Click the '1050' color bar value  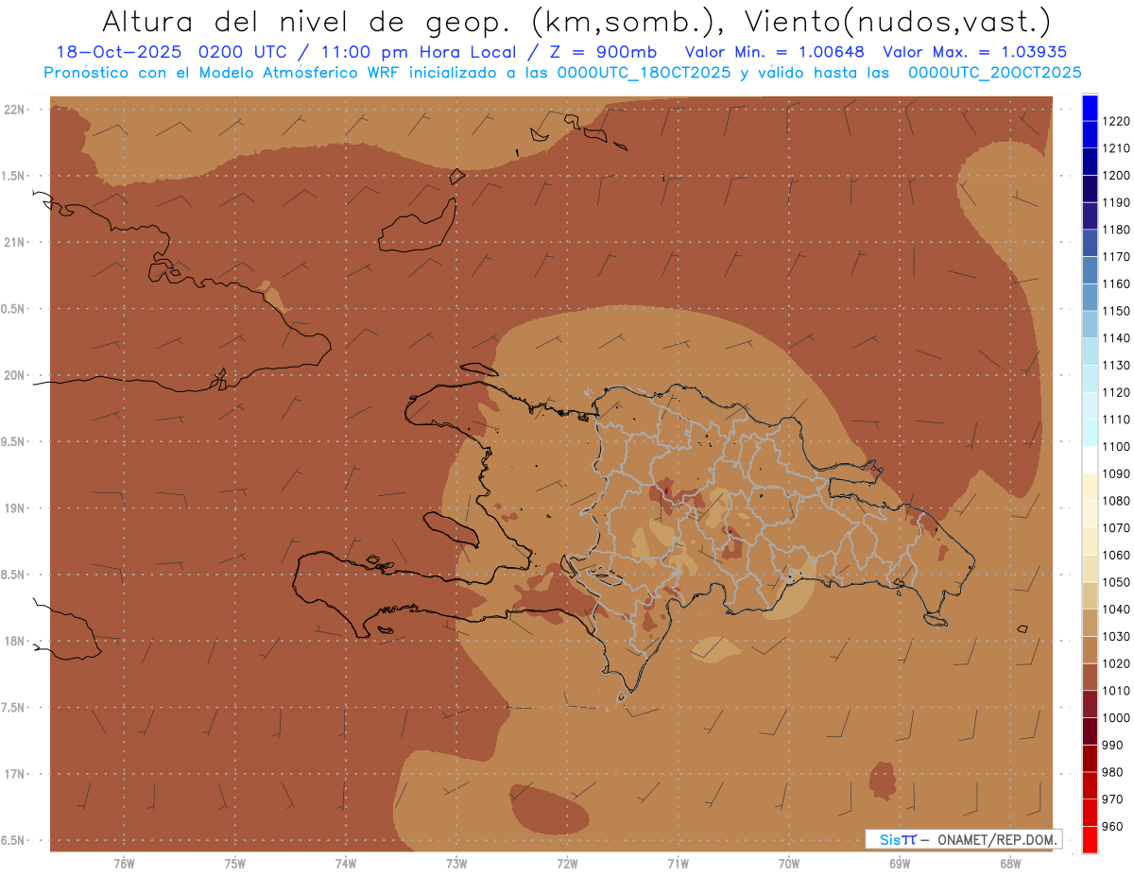pos(1116,582)
